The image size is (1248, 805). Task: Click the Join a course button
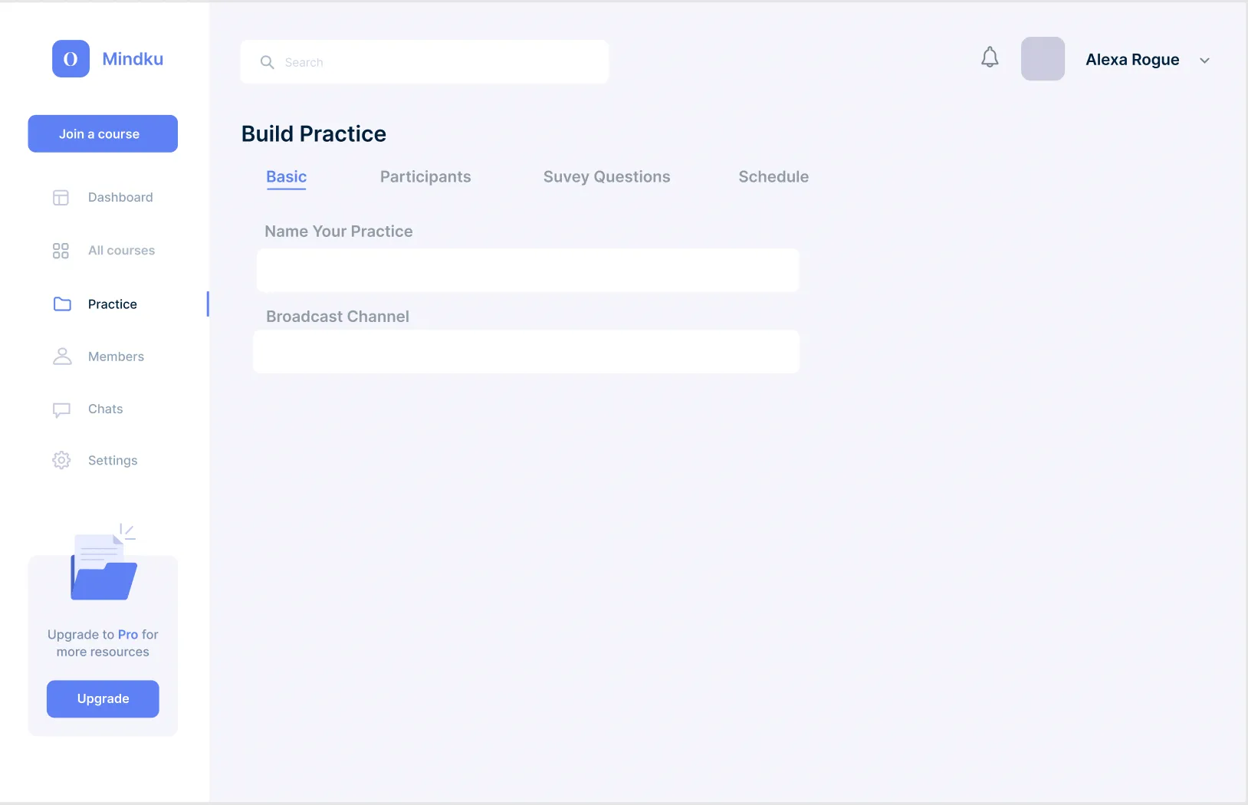[102, 133]
